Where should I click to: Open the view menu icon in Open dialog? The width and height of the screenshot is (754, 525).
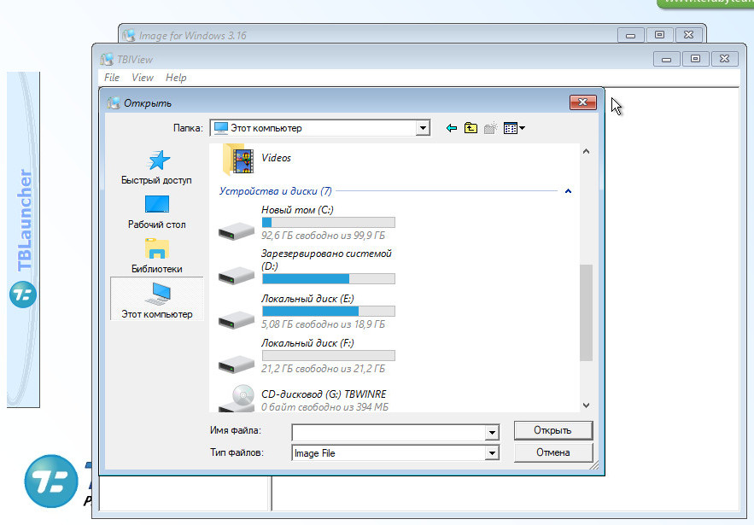click(514, 128)
